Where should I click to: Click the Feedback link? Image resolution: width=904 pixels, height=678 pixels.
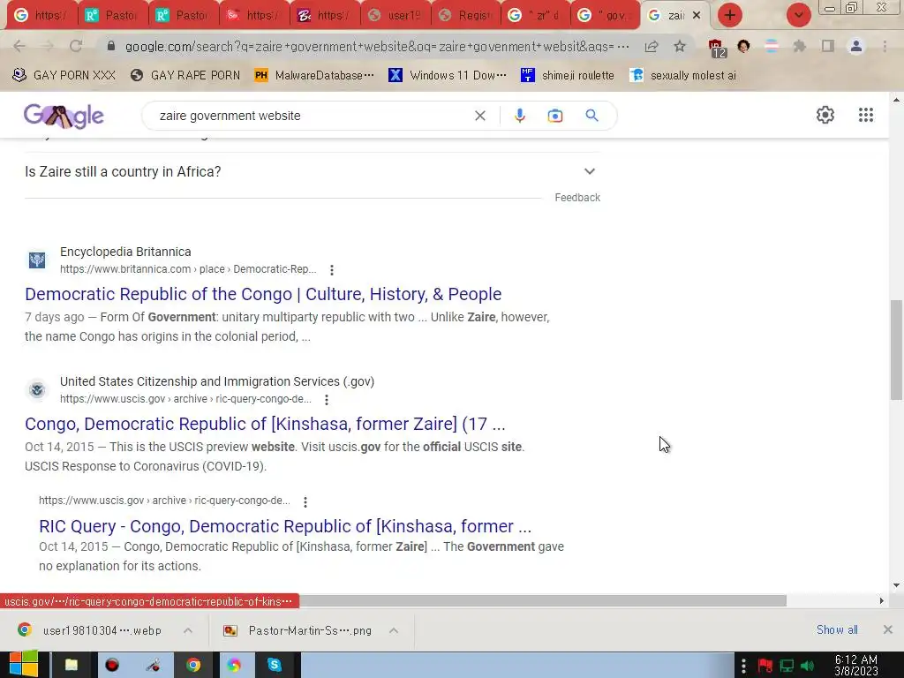tap(577, 198)
